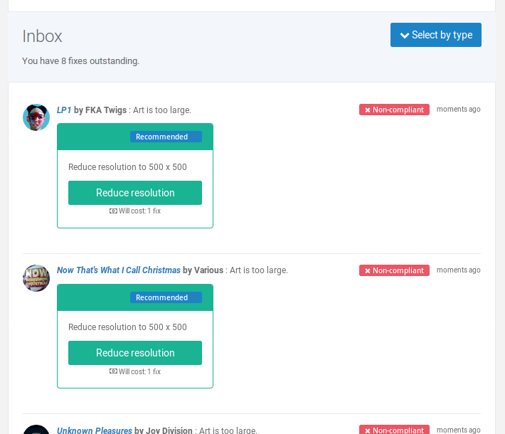Click the Christmas compilation album art thumbnail
The image size is (505, 434).
coord(36,278)
